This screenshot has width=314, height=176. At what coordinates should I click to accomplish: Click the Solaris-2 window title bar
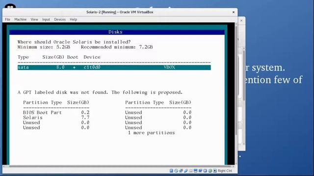coord(120,12)
